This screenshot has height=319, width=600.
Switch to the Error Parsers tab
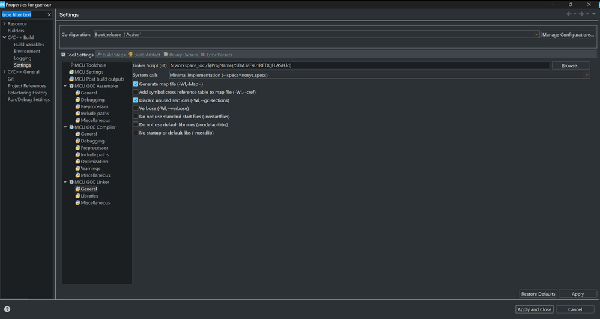click(x=217, y=55)
